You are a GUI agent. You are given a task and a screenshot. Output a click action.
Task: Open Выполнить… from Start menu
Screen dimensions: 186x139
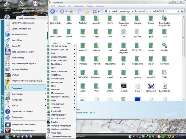[25, 117]
